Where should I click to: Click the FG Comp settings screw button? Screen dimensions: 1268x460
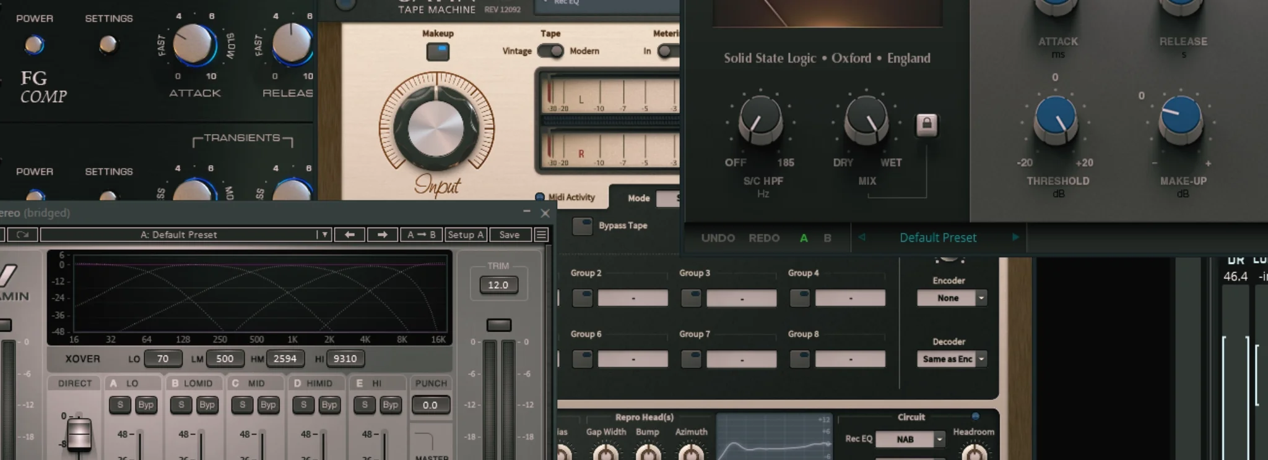(108, 45)
